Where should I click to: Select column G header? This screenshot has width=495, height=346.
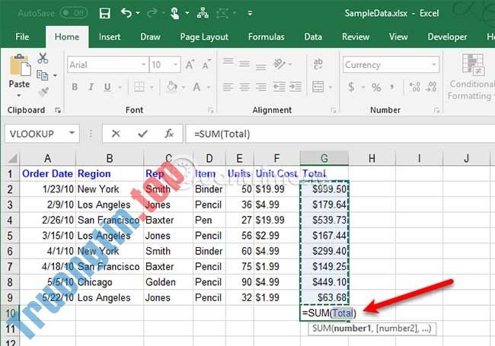pyautogui.click(x=324, y=158)
